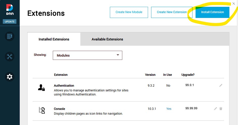Click upgrade version 99.0.1
This screenshot has height=125, width=238.
pos(189,85)
